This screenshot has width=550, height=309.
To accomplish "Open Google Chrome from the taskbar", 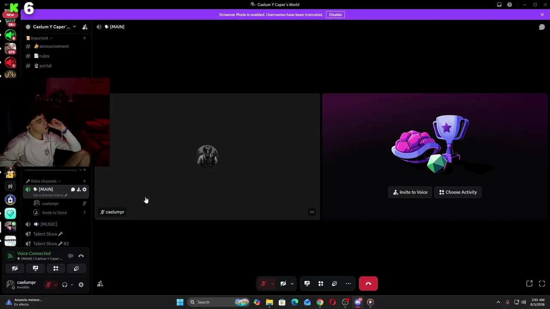I will point(320,302).
